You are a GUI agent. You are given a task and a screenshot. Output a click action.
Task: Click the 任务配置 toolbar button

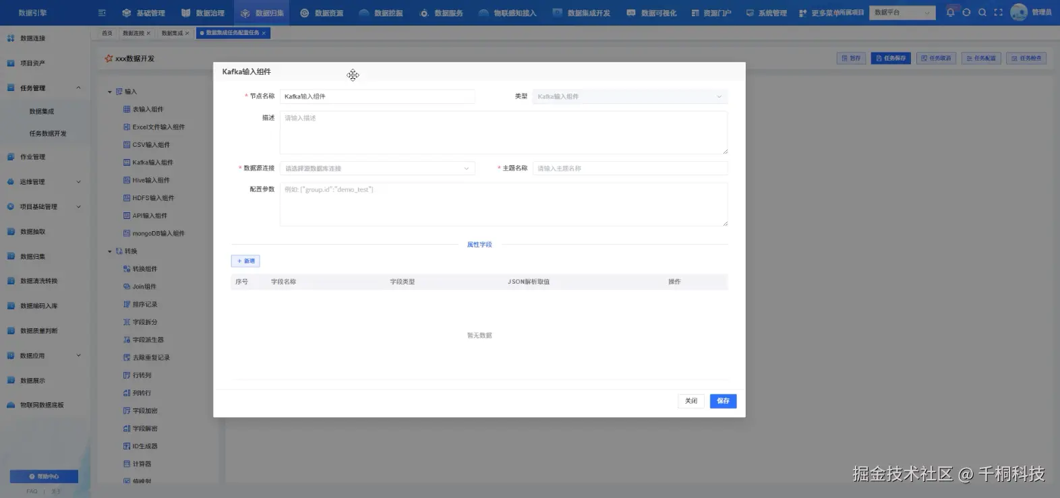[981, 59]
